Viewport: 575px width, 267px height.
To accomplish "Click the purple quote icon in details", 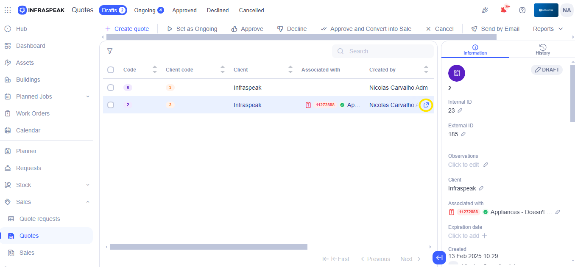I will point(457,73).
